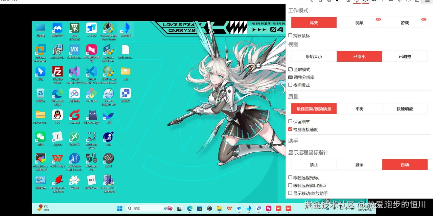Viewport: 433px width, 216px height.
Task: Select the MobaXterm shortcut icon
Action: [40, 162]
